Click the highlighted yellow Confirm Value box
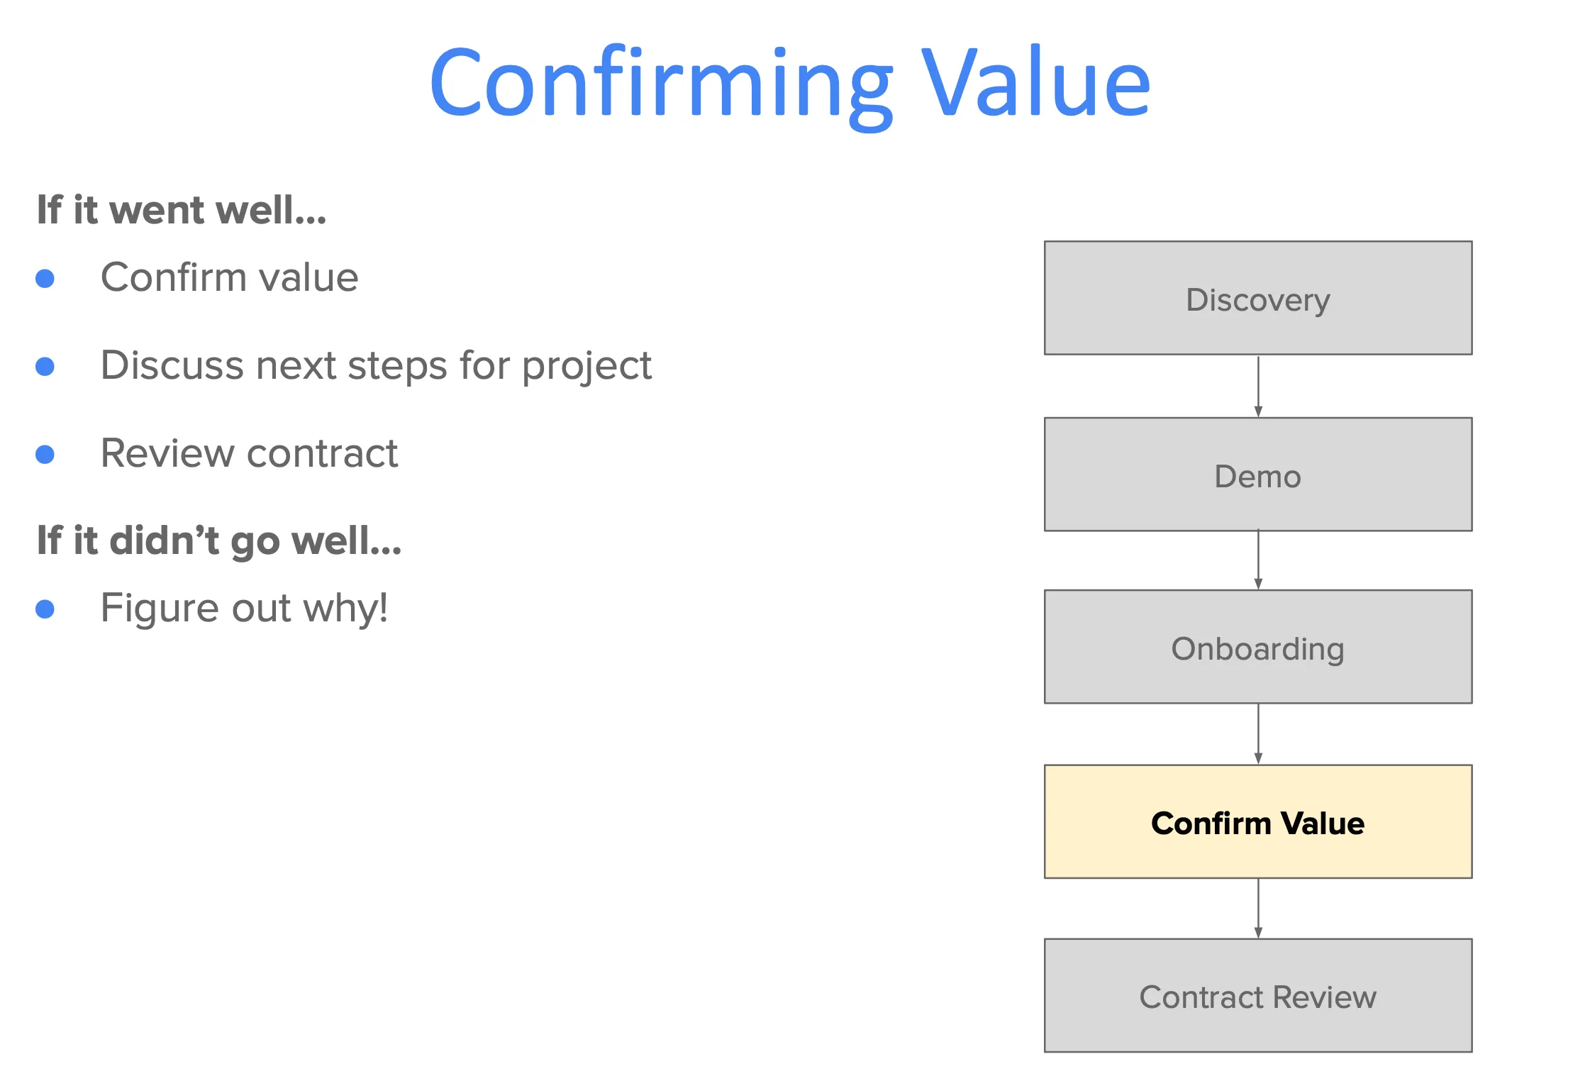This screenshot has width=1590, height=1081. (1257, 822)
